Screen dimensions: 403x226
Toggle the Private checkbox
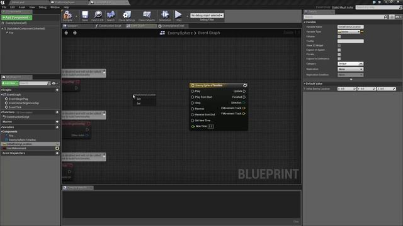tap(339, 55)
